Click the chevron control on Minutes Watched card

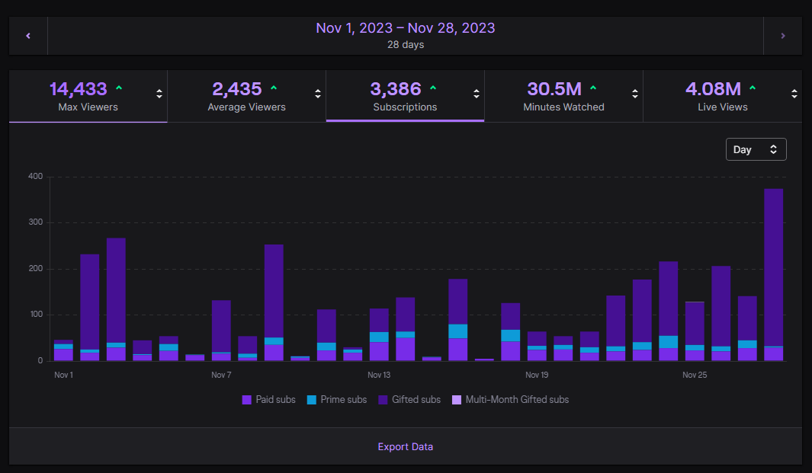634,95
